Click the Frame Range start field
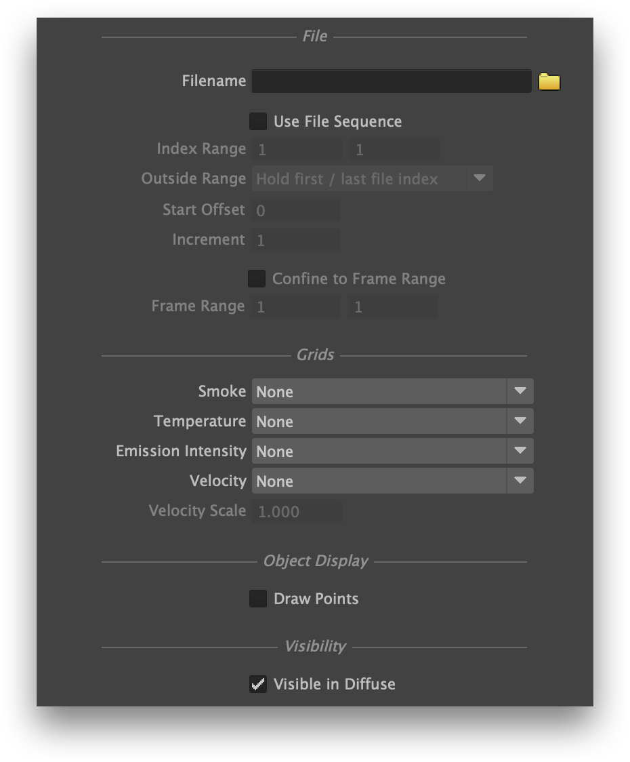630x762 pixels. click(x=296, y=306)
